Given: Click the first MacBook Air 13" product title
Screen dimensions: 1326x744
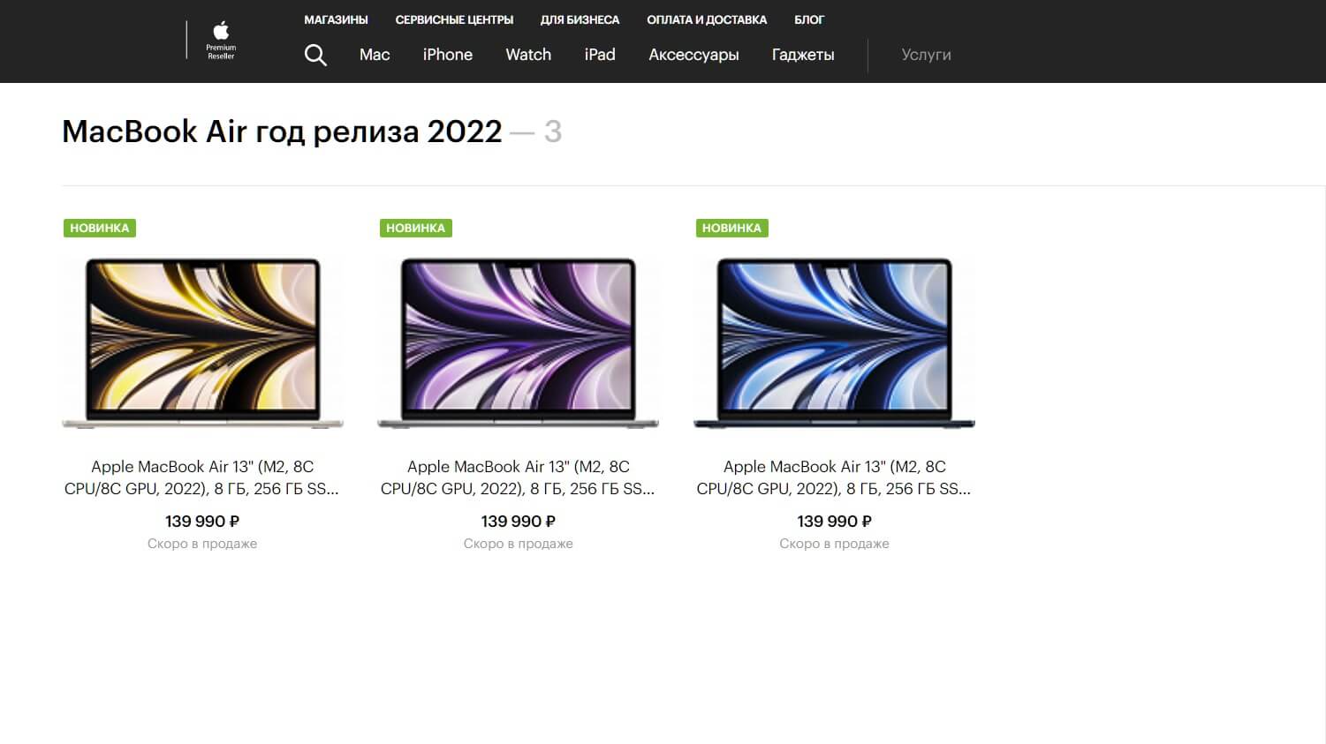Looking at the screenshot, I should coord(202,477).
